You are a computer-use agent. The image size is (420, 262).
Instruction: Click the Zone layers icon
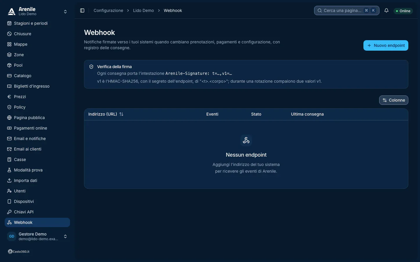[9, 55]
